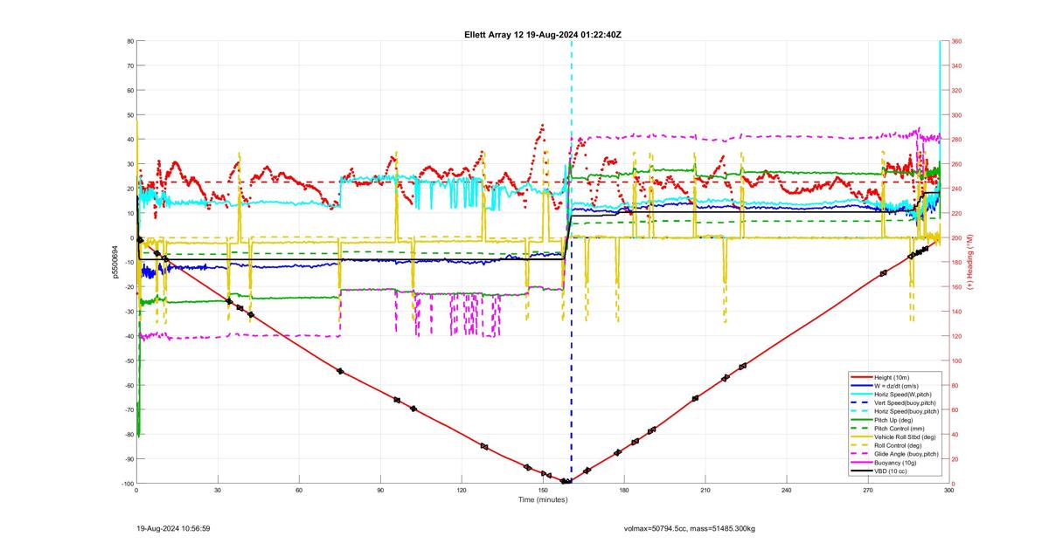
Task: Click the x-axis tick label '210'
Action: [x=705, y=491]
